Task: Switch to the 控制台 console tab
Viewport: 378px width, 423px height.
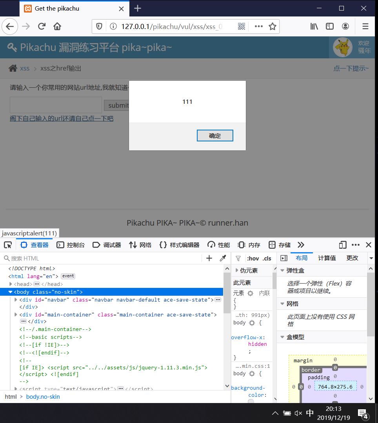Action: (x=71, y=245)
